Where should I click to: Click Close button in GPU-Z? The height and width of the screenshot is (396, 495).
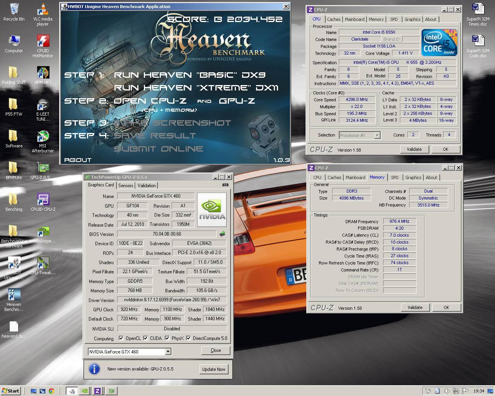coord(216,350)
